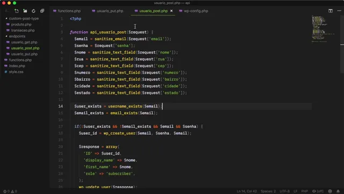Click PHP icon of produto.php in explorer

(x=8, y=24)
